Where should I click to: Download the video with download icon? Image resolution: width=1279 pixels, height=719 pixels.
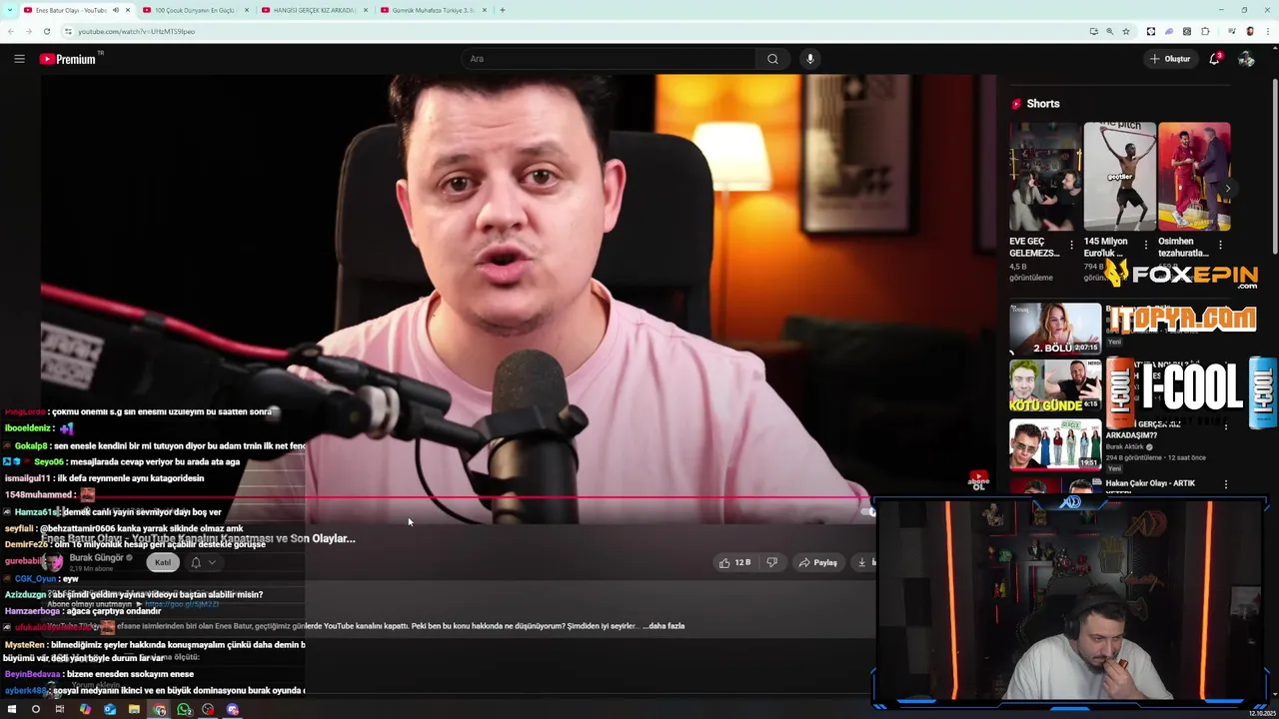[x=862, y=562]
